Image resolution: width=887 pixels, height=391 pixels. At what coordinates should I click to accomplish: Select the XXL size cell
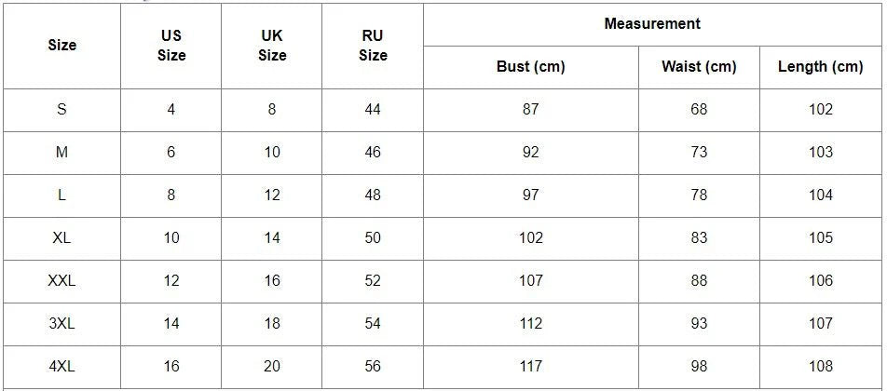(61, 281)
